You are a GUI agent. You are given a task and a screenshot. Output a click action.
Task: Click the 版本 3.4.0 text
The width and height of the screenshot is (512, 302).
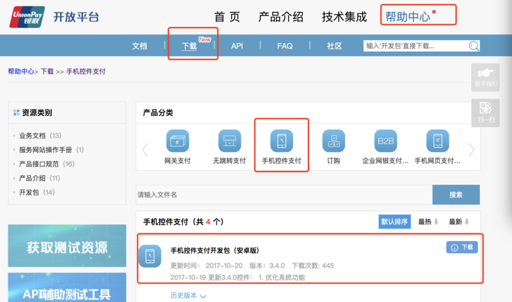pyautogui.click(x=267, y=266)
